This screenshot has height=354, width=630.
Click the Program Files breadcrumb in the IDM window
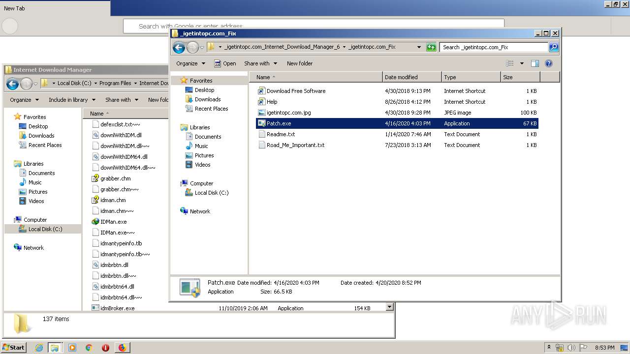pyautogui.click(x=115, y=83)
